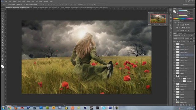Hide the selected Layer 34 copy 6
Viewport: 196px width, 110px height.
coord(174,55)
